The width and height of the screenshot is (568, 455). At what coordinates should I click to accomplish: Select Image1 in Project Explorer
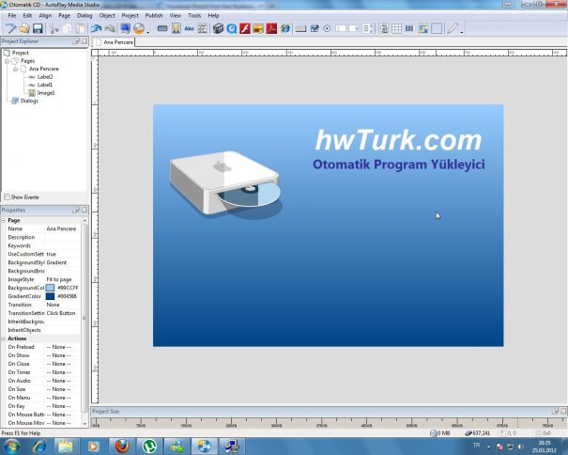point(46,93)
